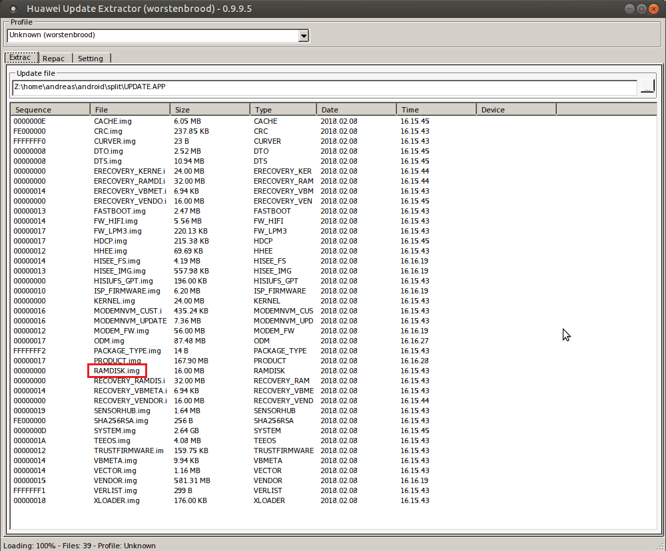
Task: Click the 0000001A sequence cell
Action: (x=30, y=441)
